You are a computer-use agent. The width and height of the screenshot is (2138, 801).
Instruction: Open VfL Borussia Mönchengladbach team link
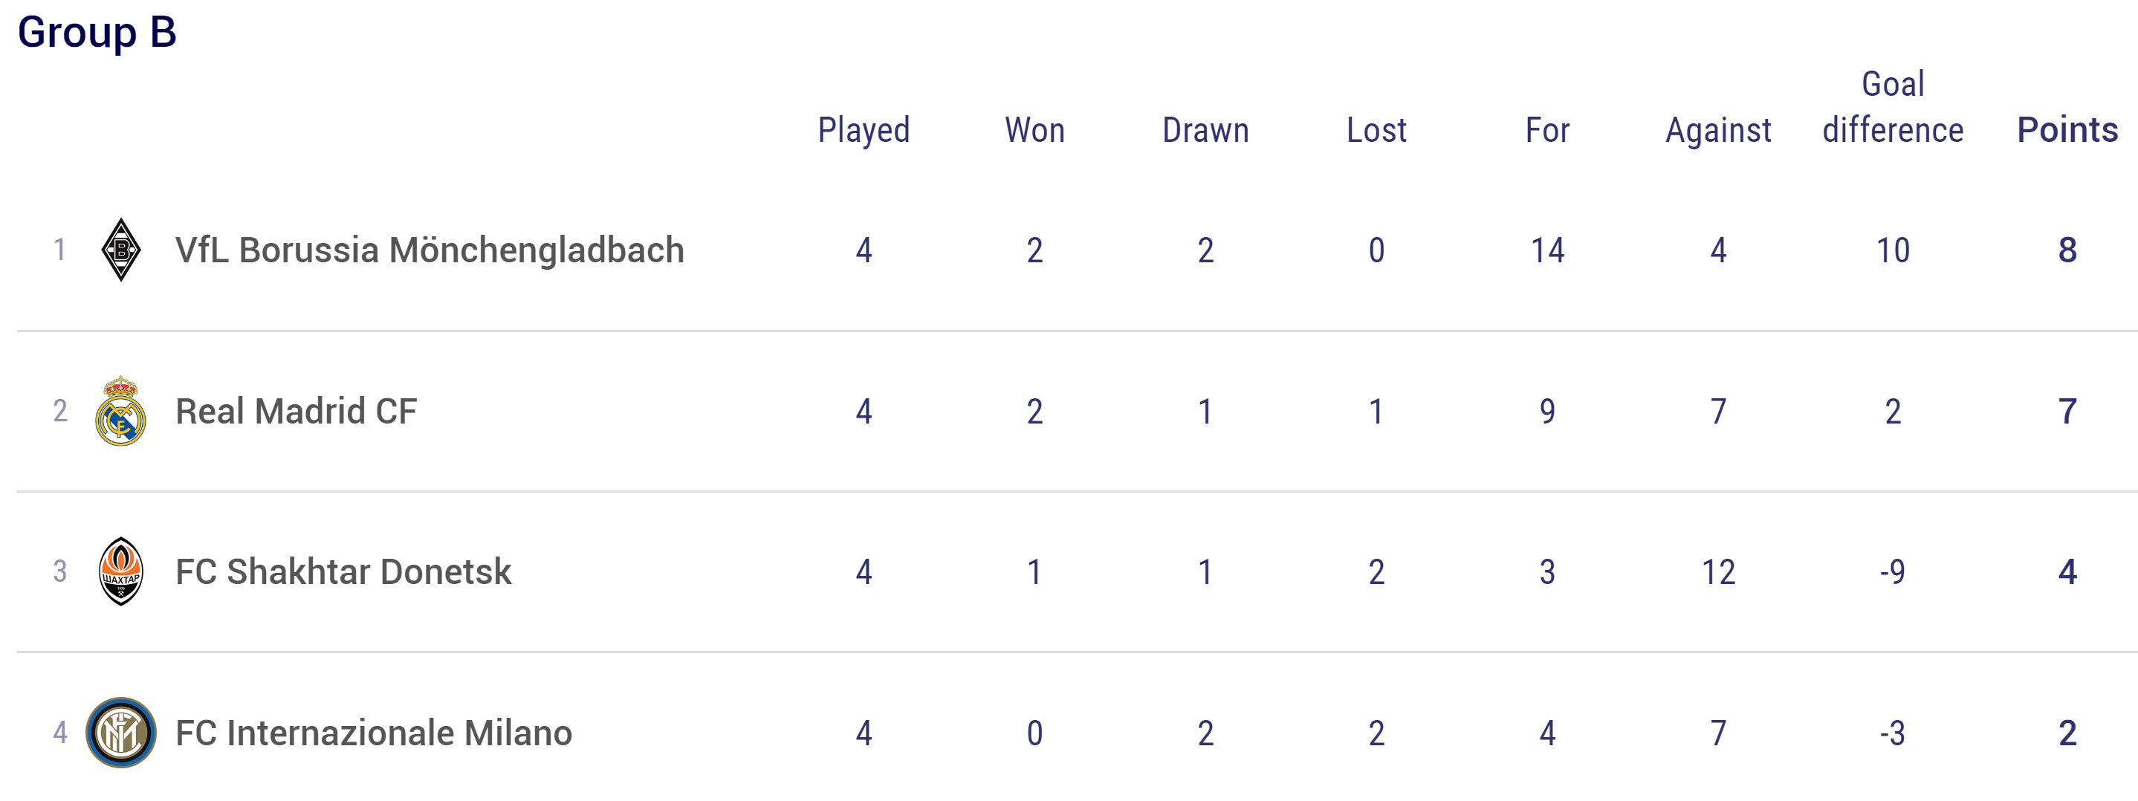[x=429, y=250]
